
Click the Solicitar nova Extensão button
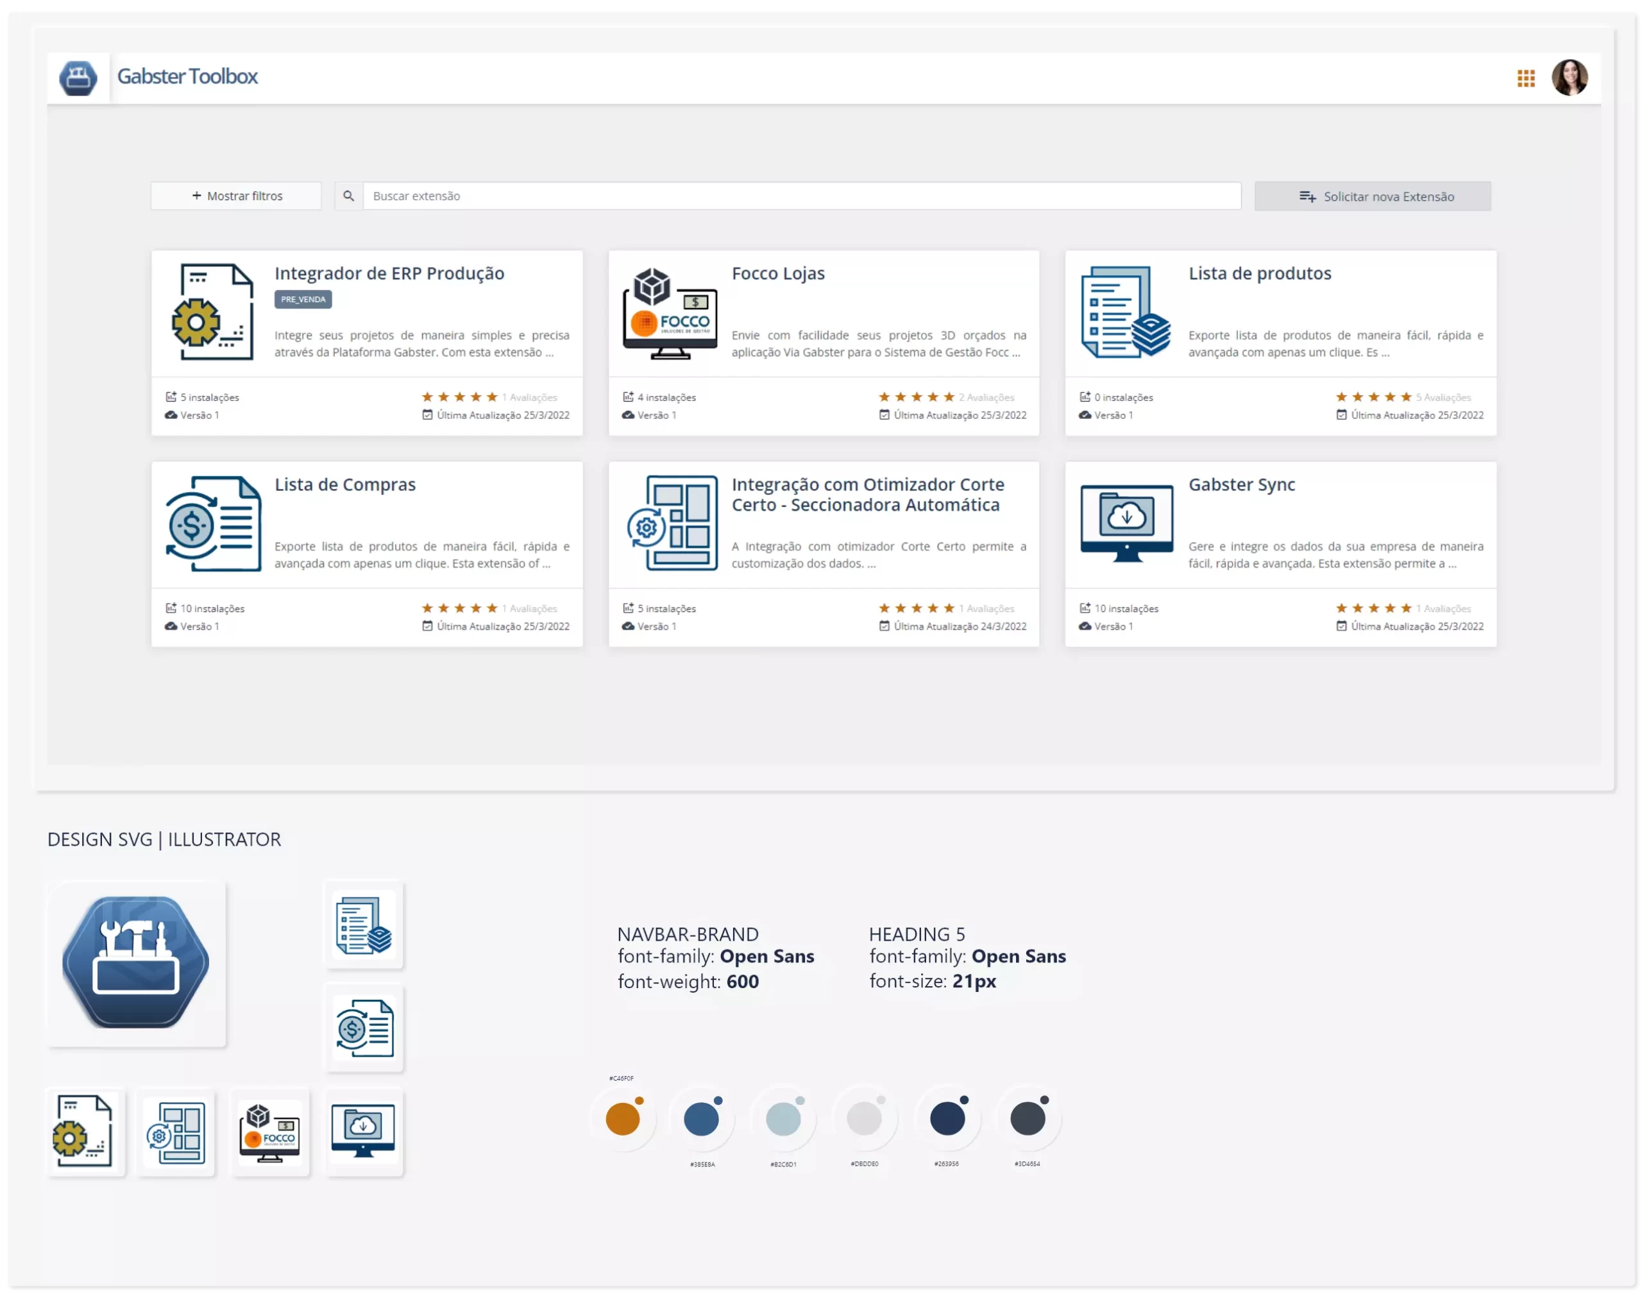click(x=1371, y=196)
